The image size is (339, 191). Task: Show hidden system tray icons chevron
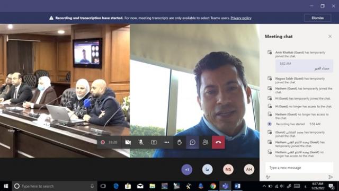tap(264, 186)
